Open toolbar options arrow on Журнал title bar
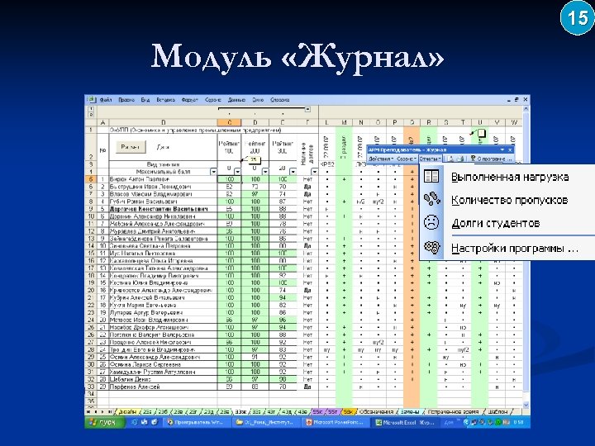595x446 pixels. click(502, 149)
